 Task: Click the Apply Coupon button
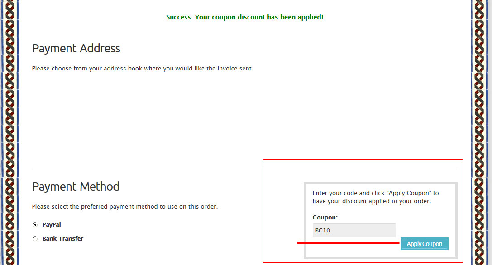pyautogui.click(x=424, y=244)
